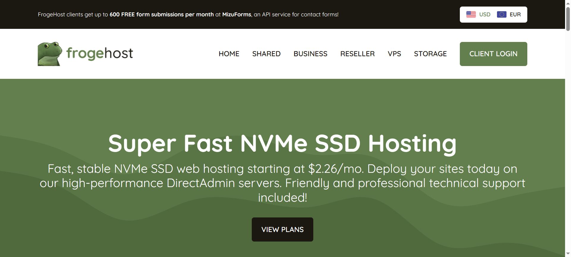Viewport: 571px width, 257px height.
Task: Go to SHARED hosting page
Action: click(x=266, y=54)
